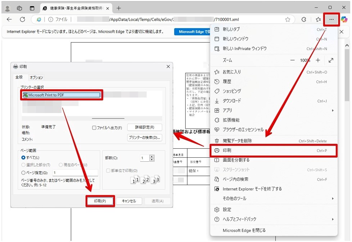The height and width of the screenshot is (242, 352).
Task: Click the page range input field
Action: tap(75, 172)
